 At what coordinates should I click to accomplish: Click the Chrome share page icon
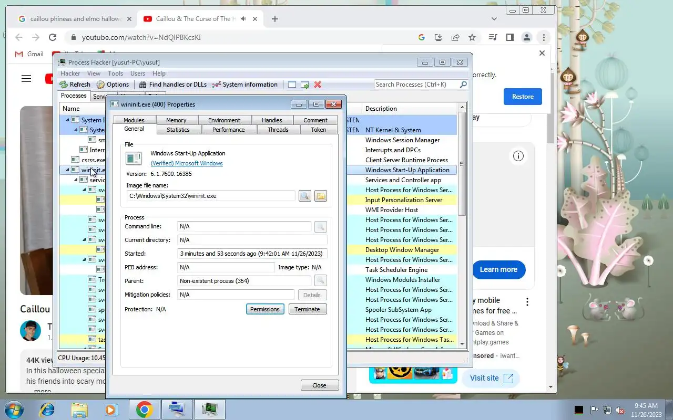pos(455,37)
